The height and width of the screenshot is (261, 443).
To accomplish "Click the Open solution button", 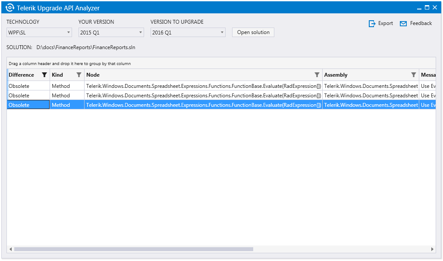I will tap(253, 32).
